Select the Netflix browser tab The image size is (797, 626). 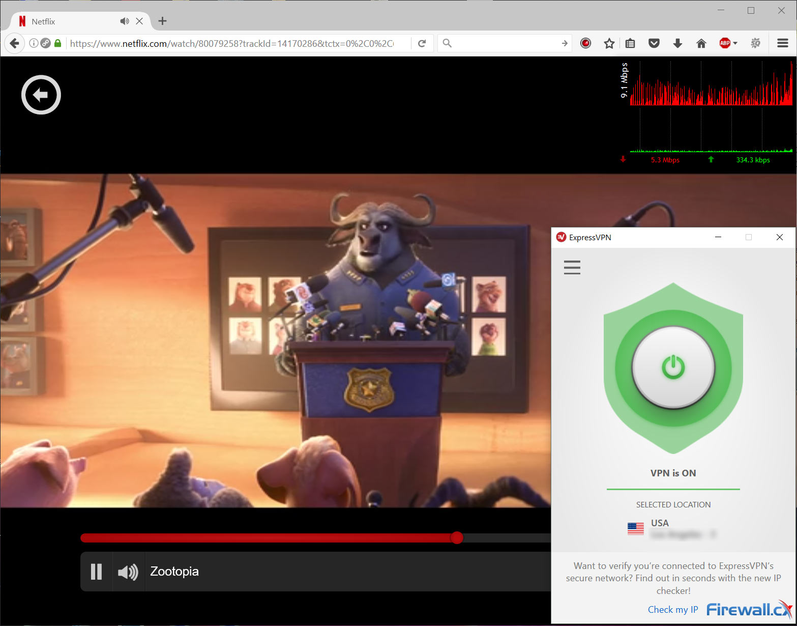pyautogui.click(x=80, y=21)
